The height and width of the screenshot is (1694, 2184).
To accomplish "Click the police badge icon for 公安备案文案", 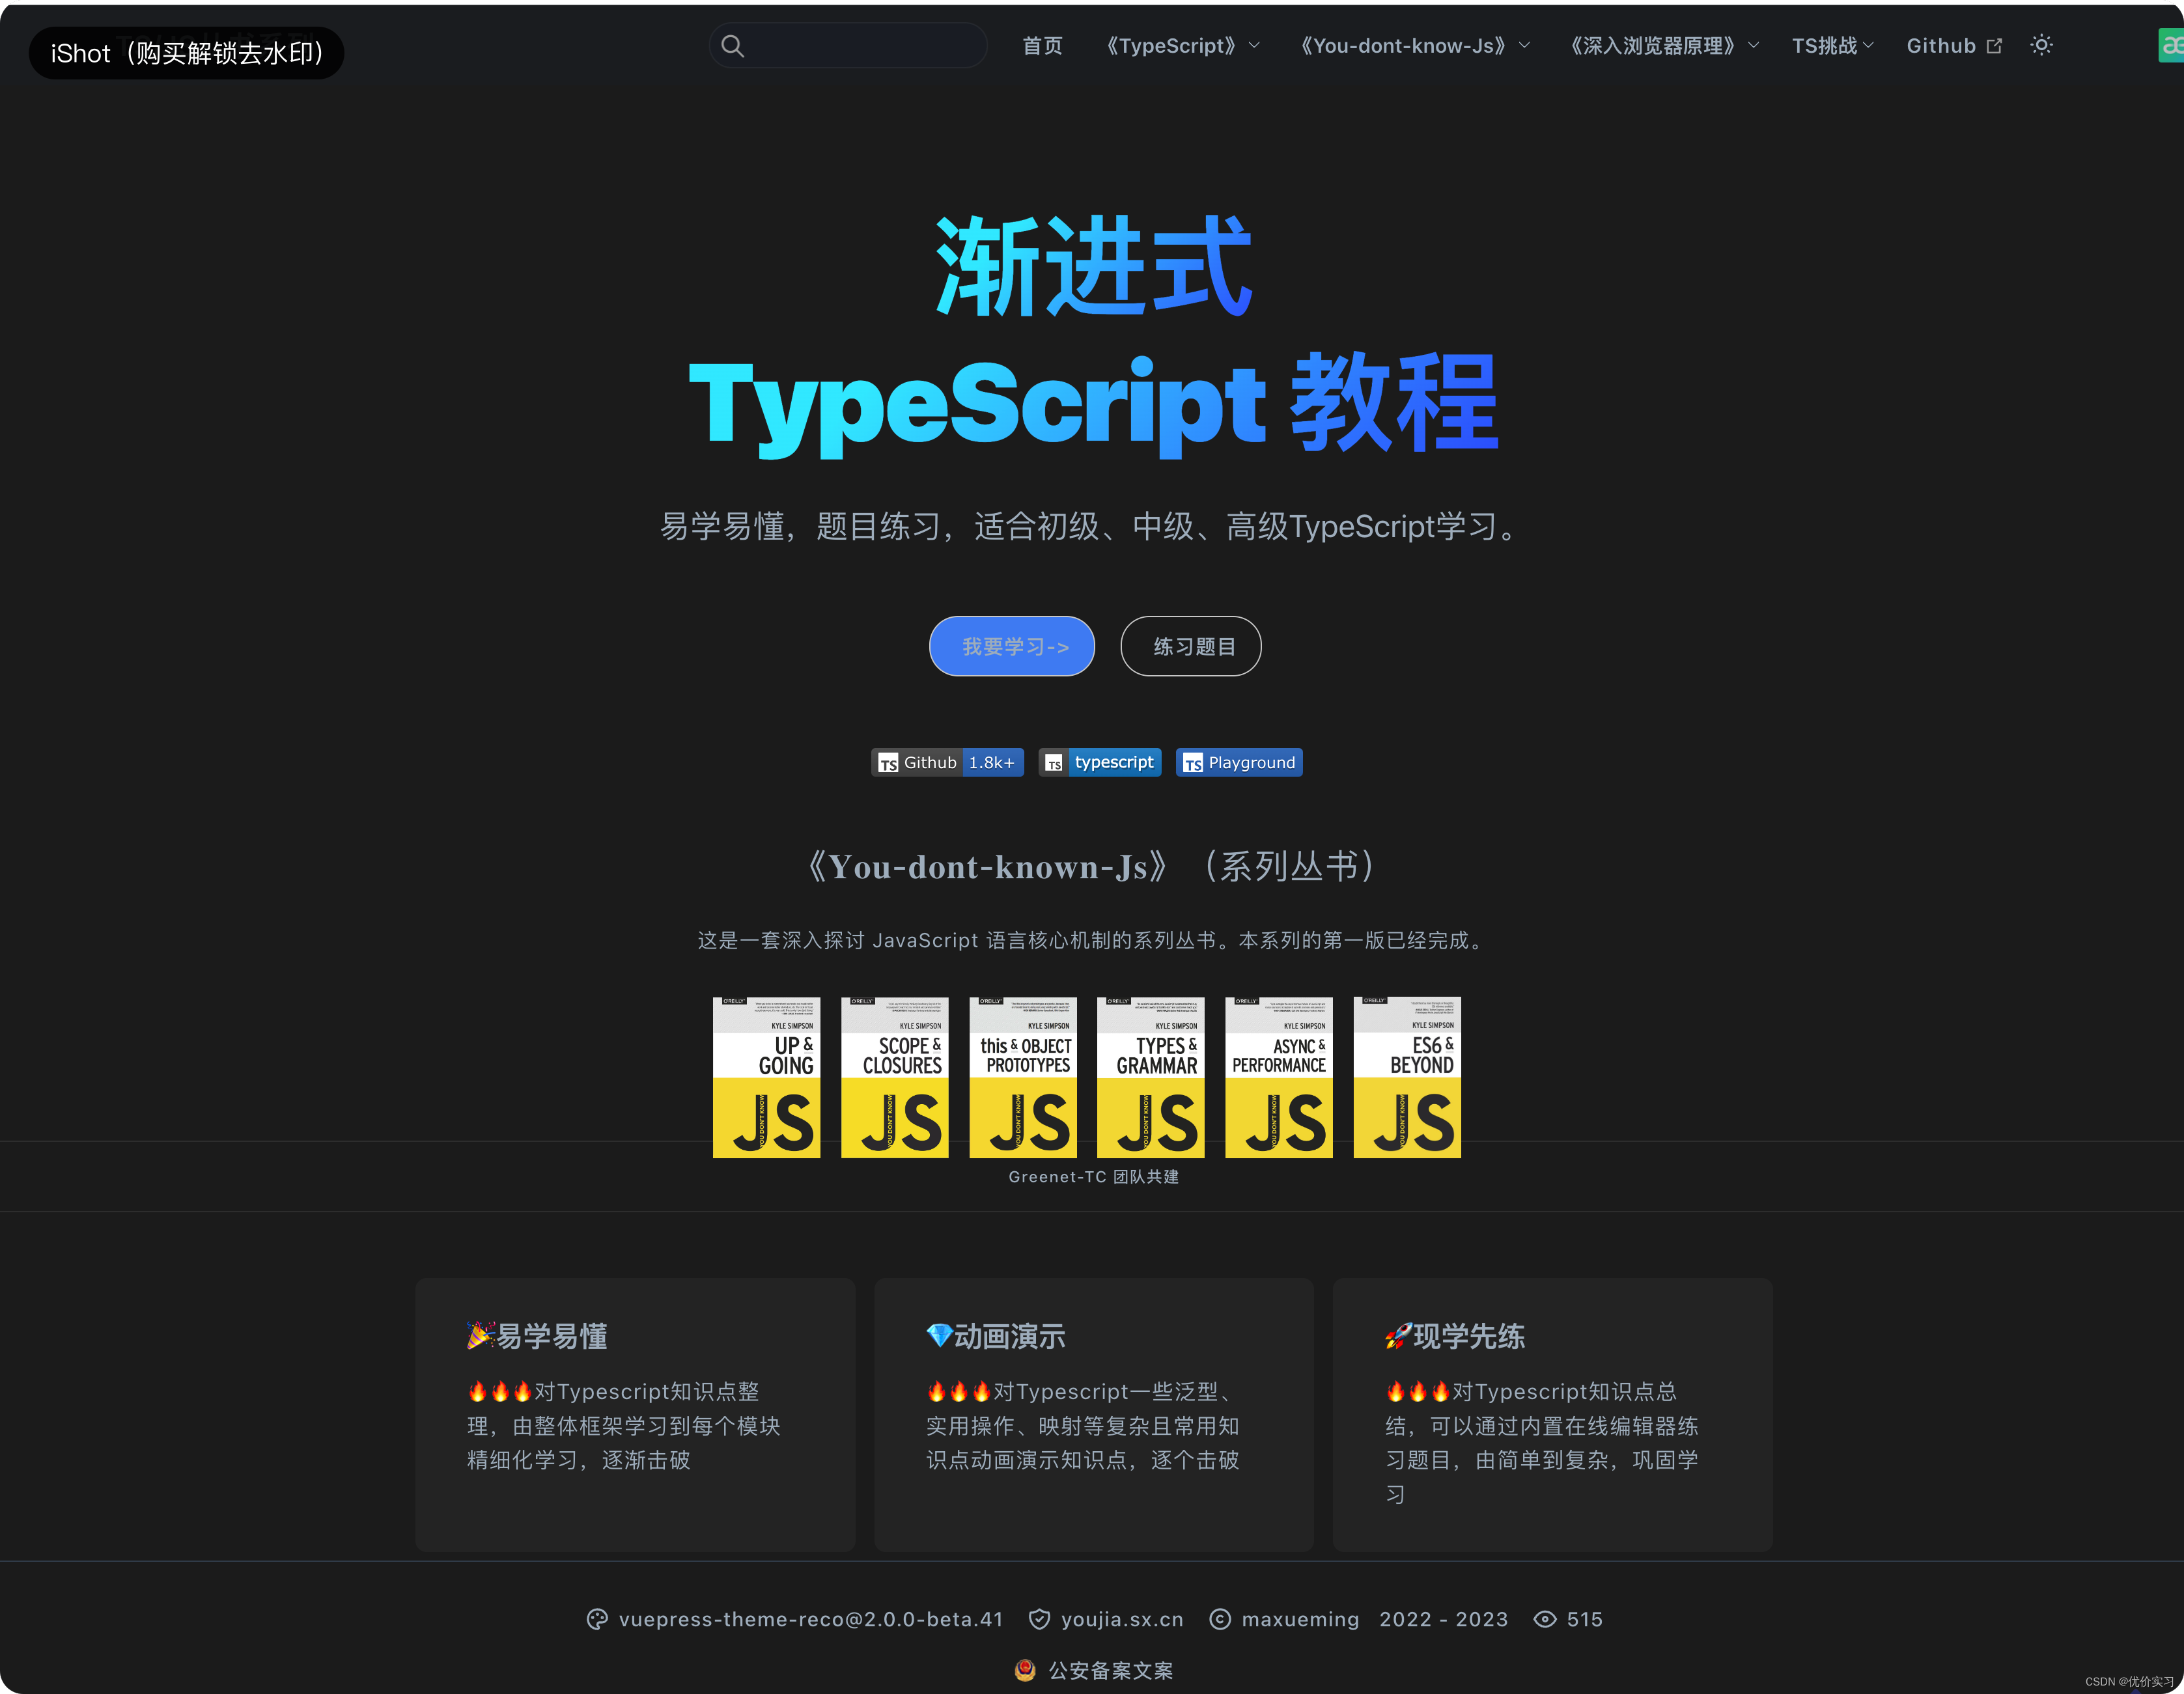I will click(x=1025, y=1670).
